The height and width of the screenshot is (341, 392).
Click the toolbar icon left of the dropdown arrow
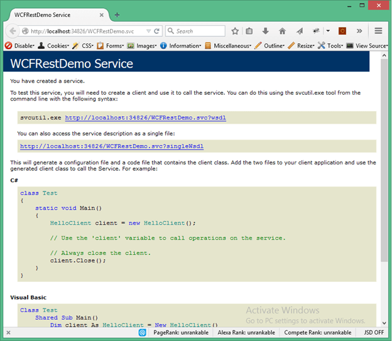[x=316, y=31]
